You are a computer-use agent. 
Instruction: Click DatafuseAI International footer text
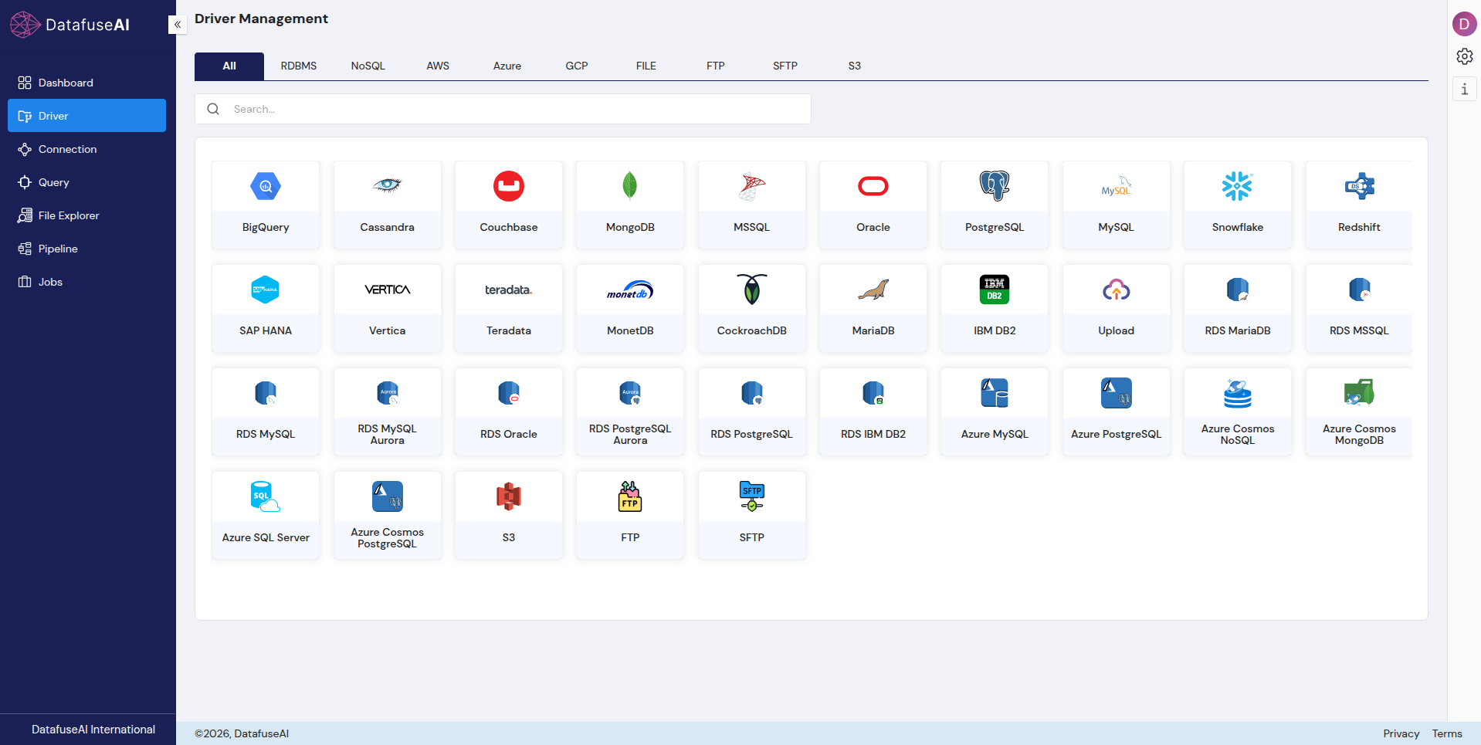[93, 730]
